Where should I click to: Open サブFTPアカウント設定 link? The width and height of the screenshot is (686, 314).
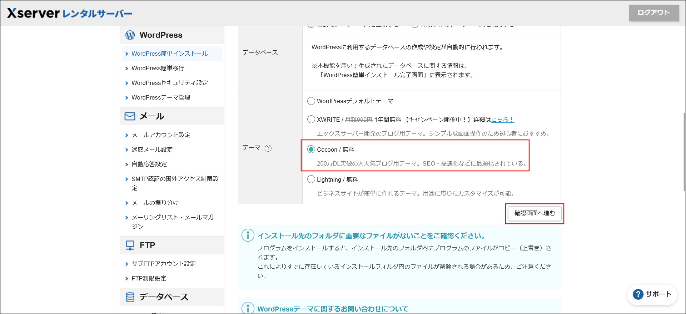(164, 264)
